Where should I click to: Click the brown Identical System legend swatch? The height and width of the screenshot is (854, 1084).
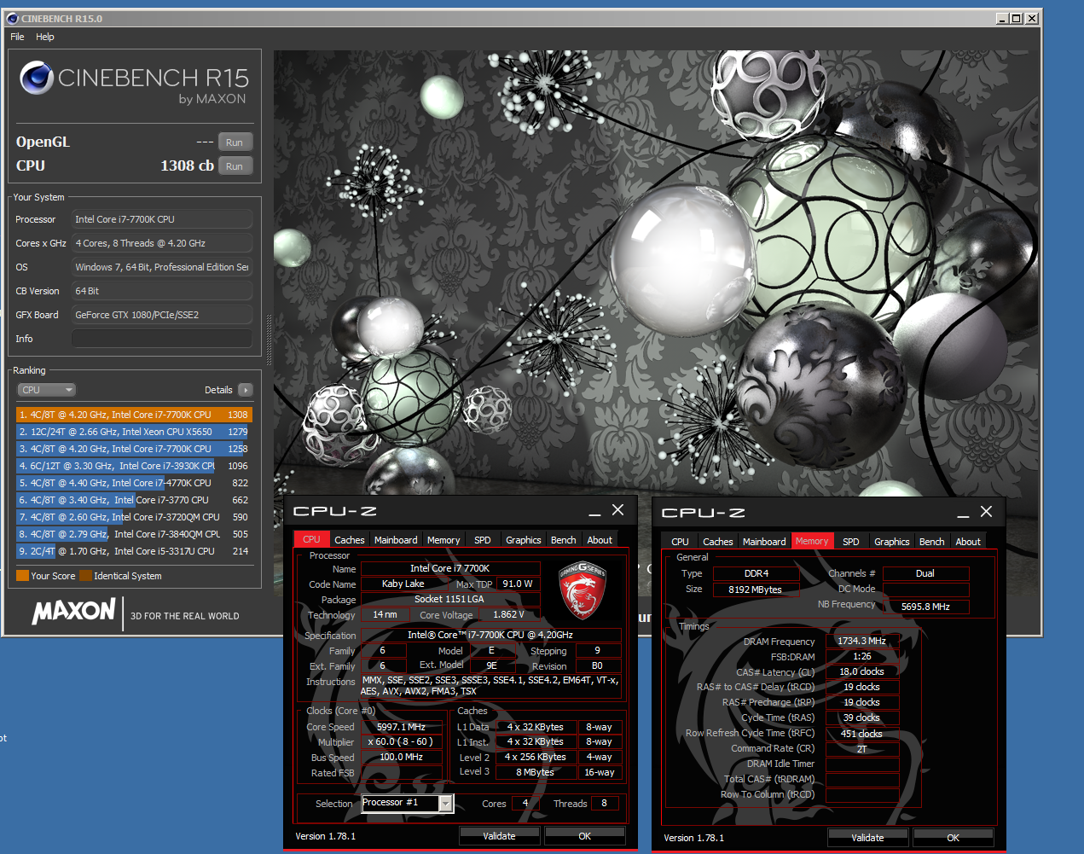tap(85, 576)
